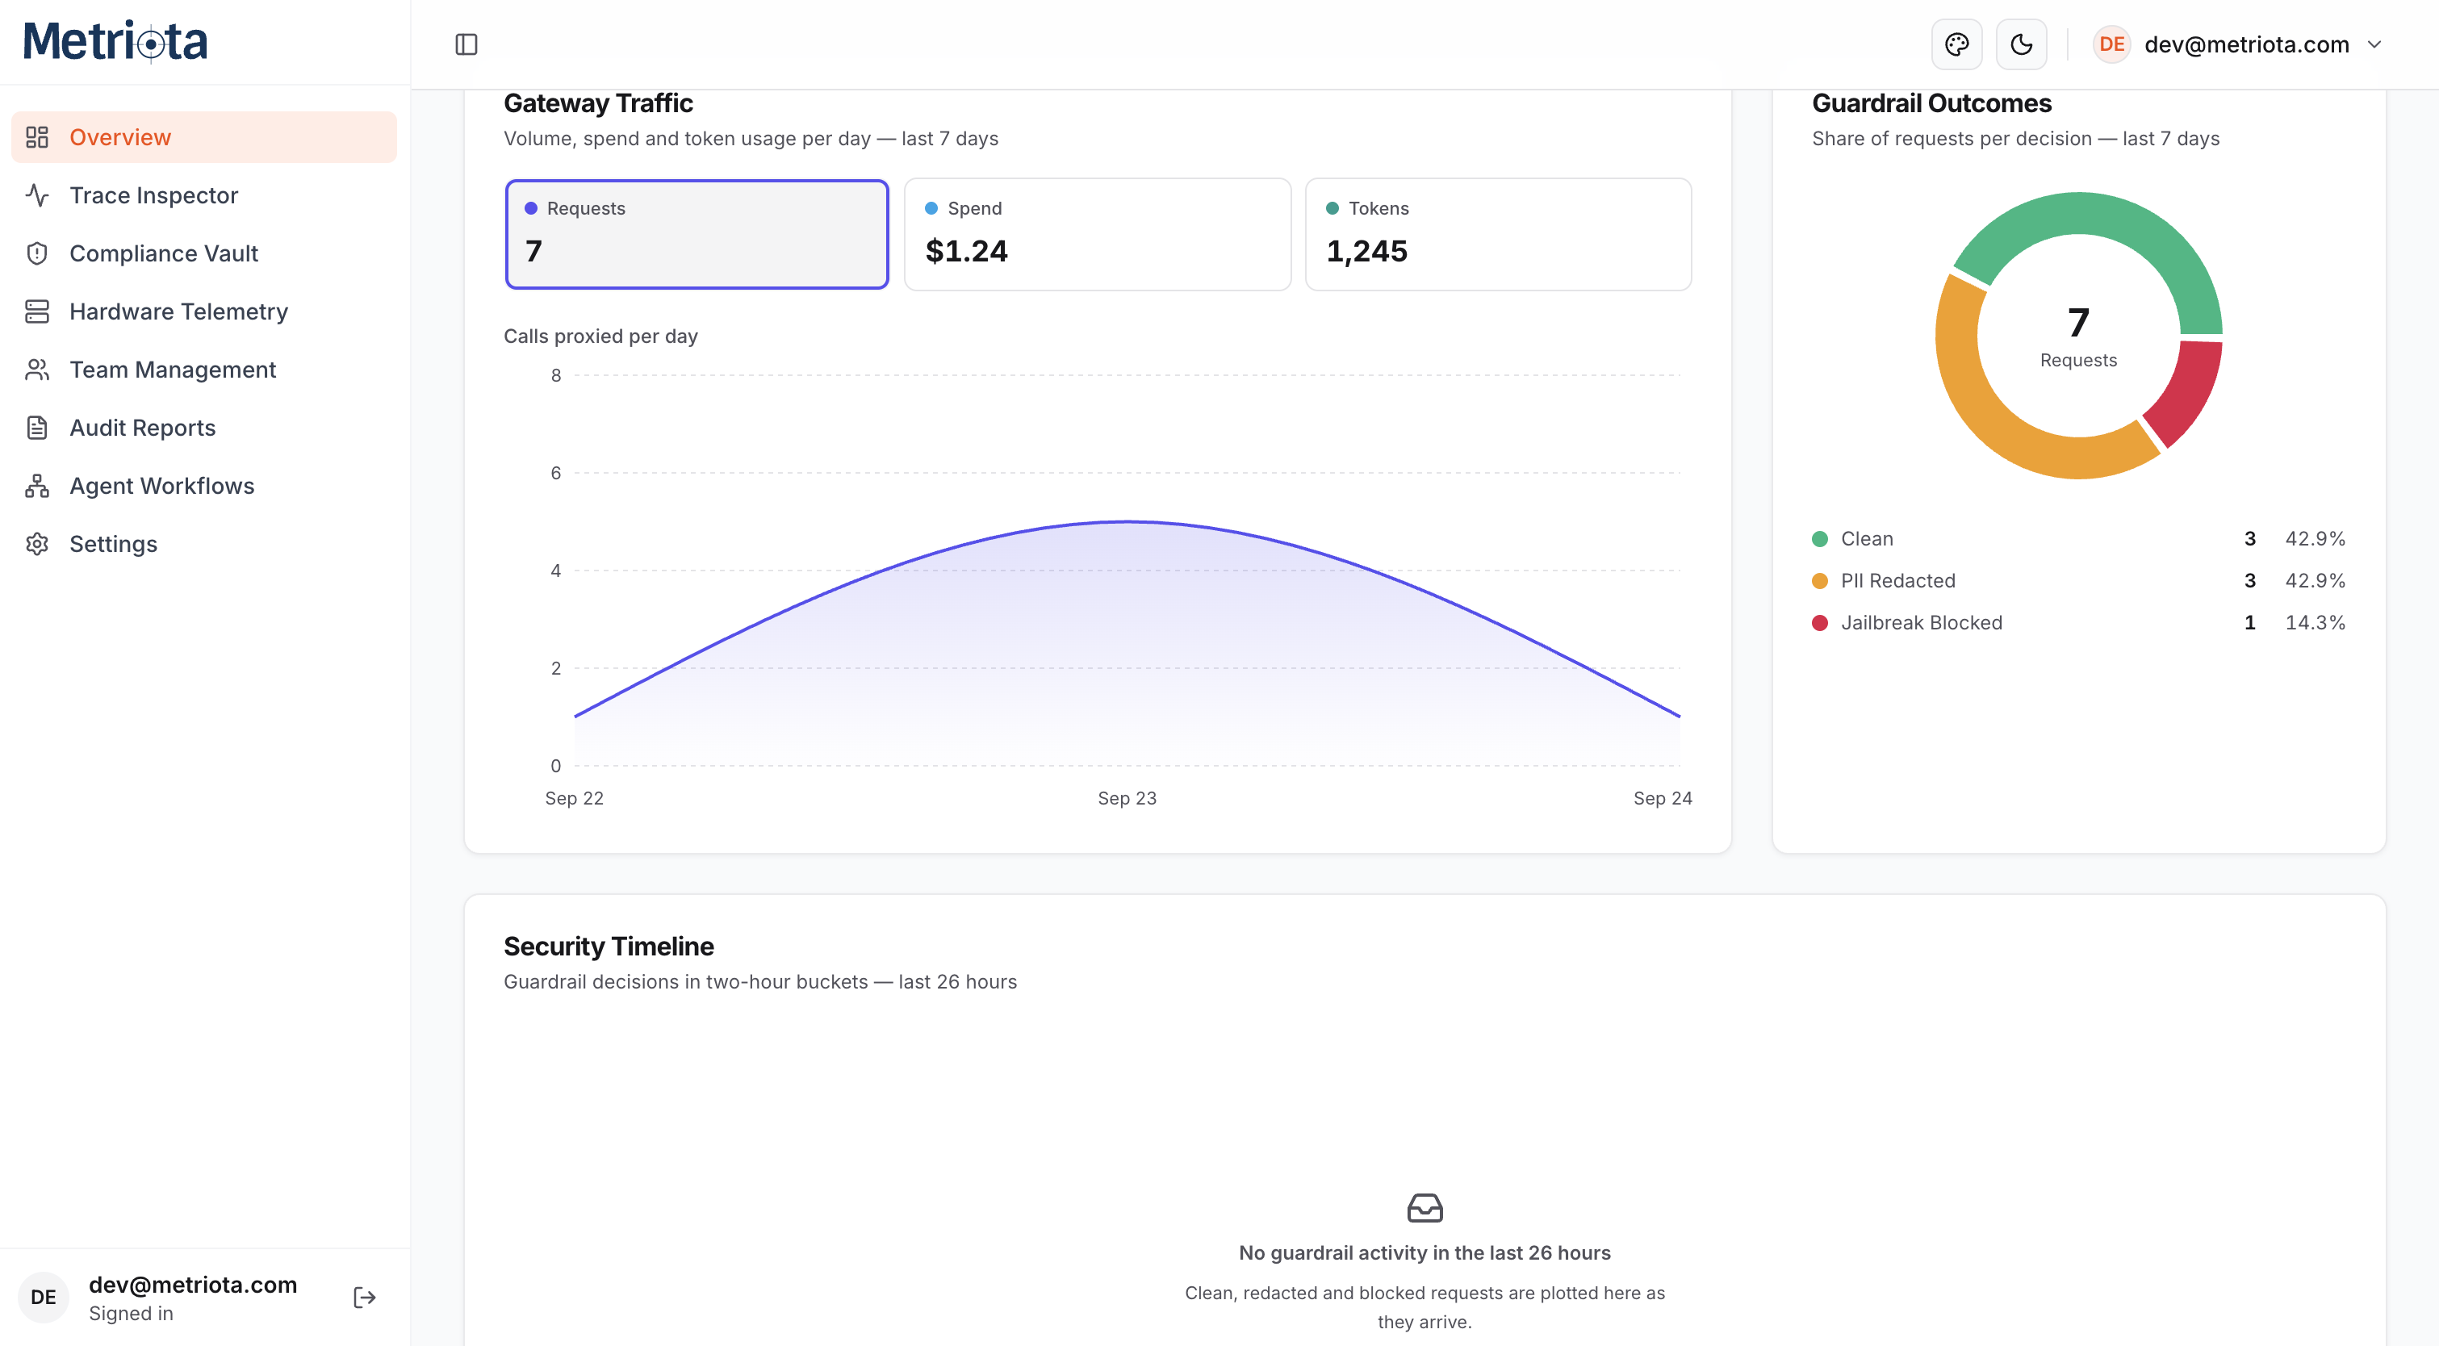Image resolution: width=2439 pixels, height=1346 pixels.
Task: Click the Settings gear icon
Action: pyautogui.click(x=37, y=544)
